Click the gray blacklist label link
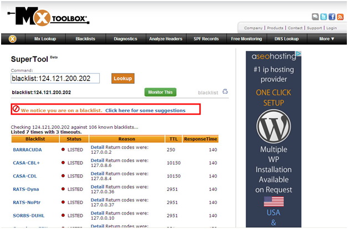Image resolution: width=348 pixels, height=229 pixels. (208, 92)
